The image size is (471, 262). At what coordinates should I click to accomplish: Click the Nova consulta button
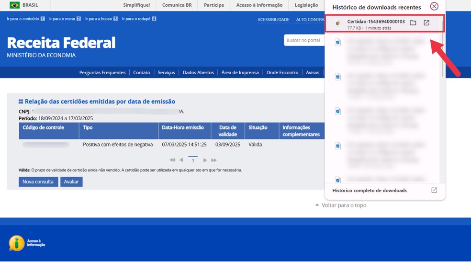coord(38,182)
